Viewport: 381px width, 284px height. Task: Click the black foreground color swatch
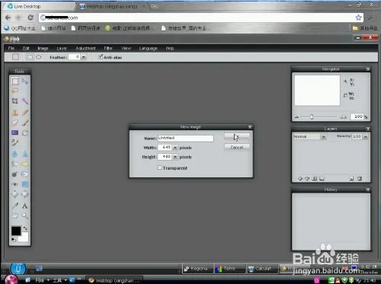[x=16, y=231]
